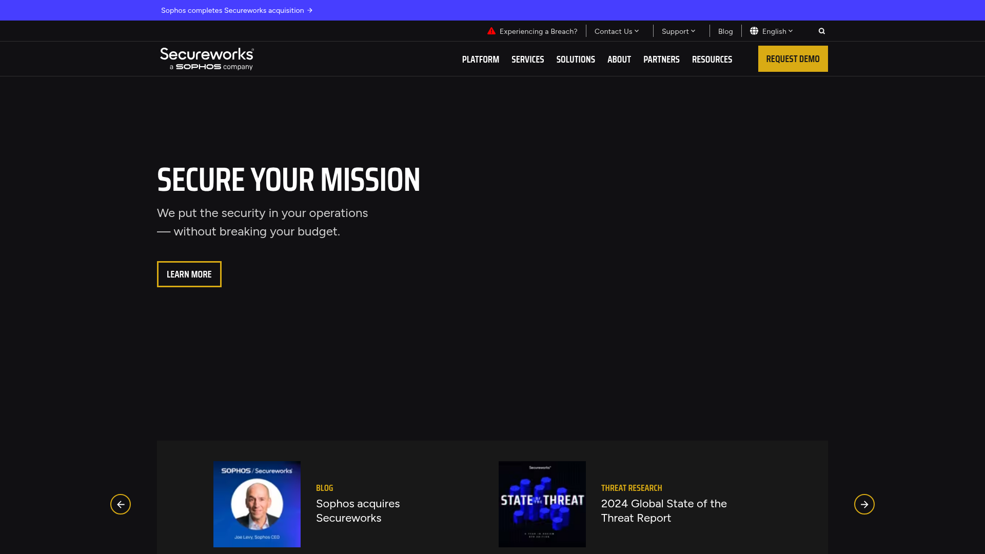Click the Joe Levy Sophos photo thumbnail icon

click(257, 504)
